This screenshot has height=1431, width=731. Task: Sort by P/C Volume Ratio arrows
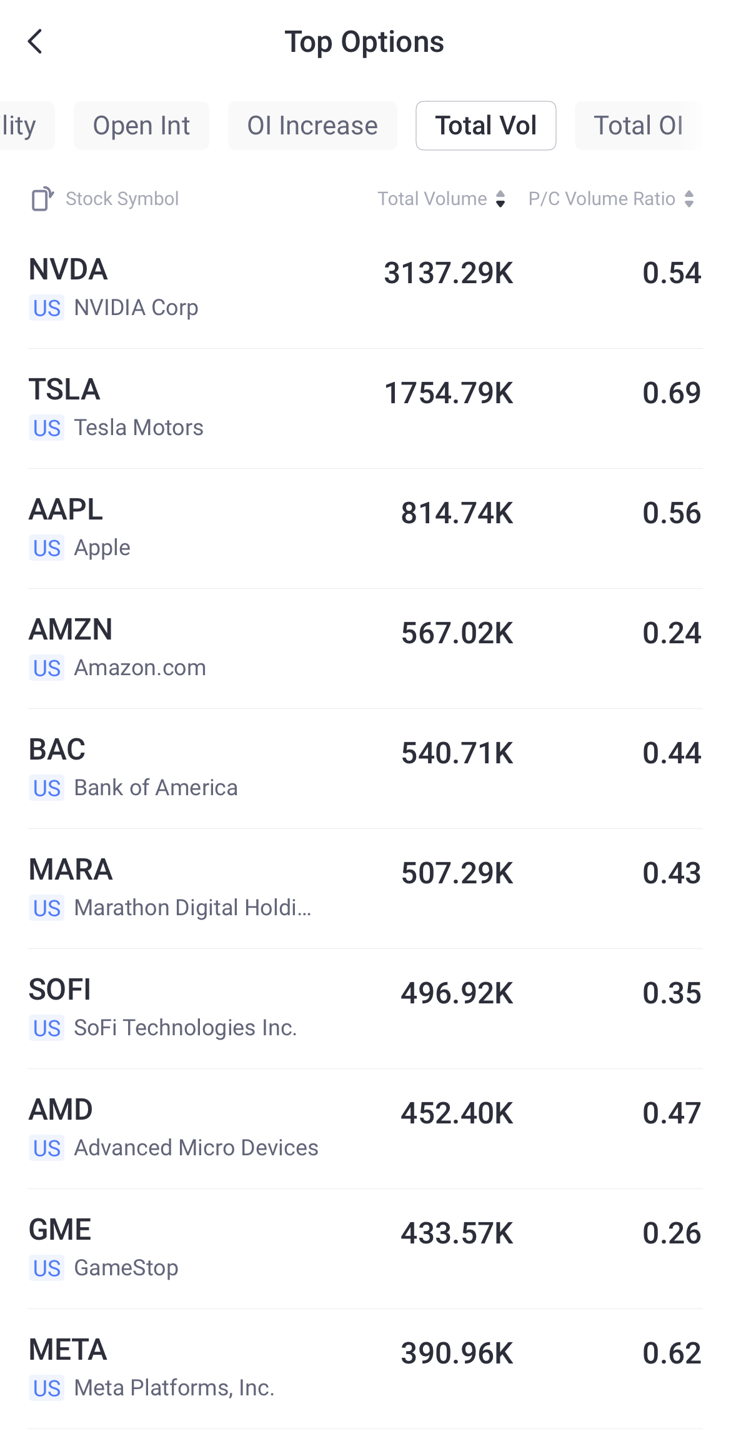coord(689,199)
